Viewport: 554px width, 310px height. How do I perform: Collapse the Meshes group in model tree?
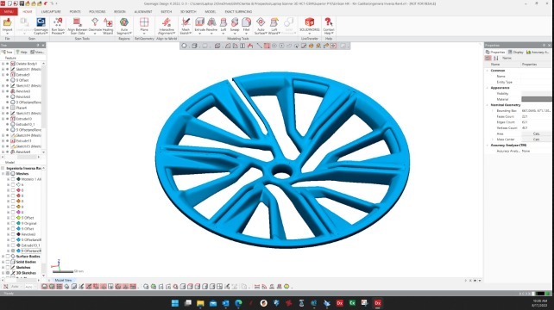tap(3, 174)
